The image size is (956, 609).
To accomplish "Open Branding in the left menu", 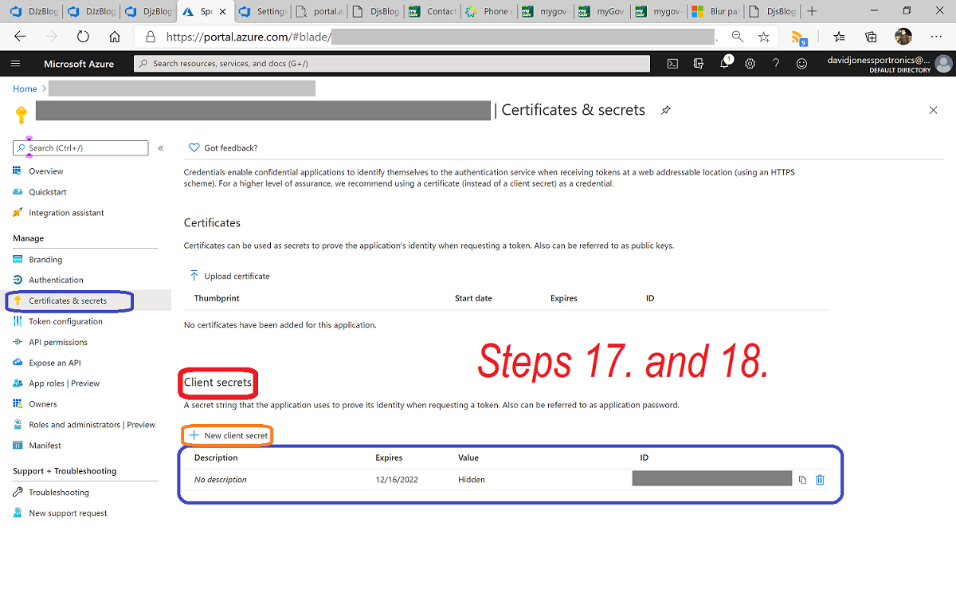I will point(45,259).
